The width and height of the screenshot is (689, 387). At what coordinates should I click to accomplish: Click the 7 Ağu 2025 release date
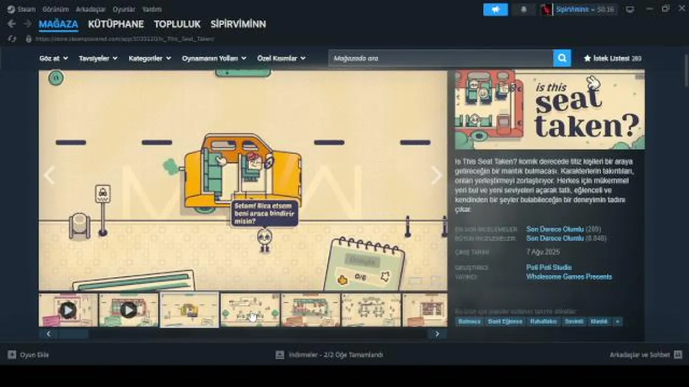click(543, 252)
